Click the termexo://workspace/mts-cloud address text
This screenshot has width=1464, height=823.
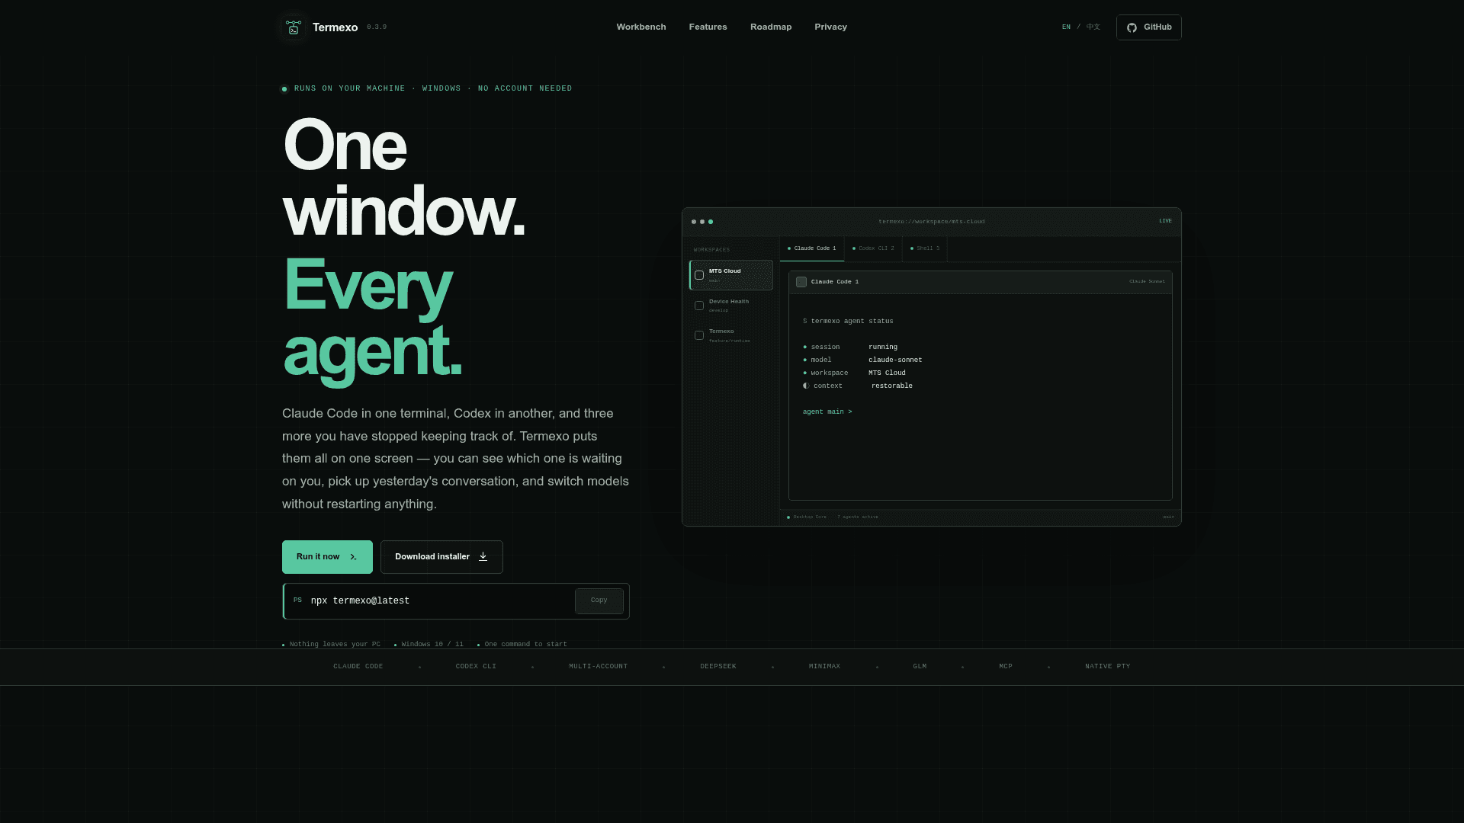point(932,222)
